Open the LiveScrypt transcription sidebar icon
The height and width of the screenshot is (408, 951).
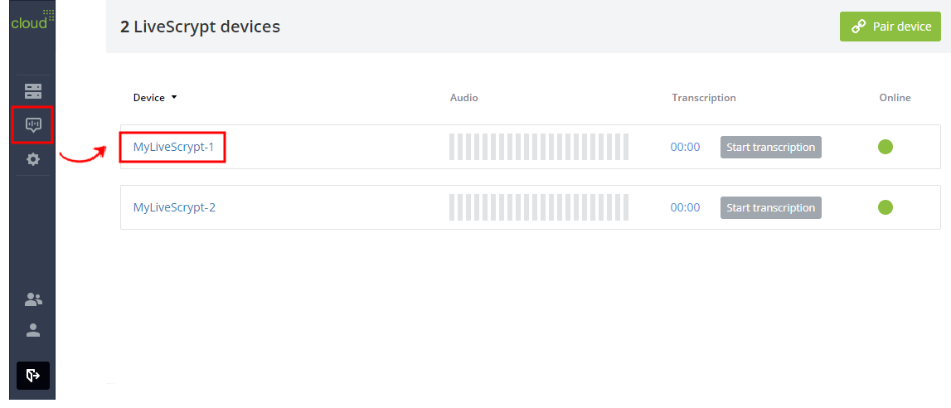pos(33,125)
